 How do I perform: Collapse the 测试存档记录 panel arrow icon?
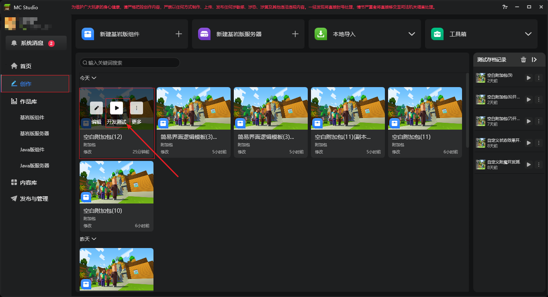[x=534, y=59]
